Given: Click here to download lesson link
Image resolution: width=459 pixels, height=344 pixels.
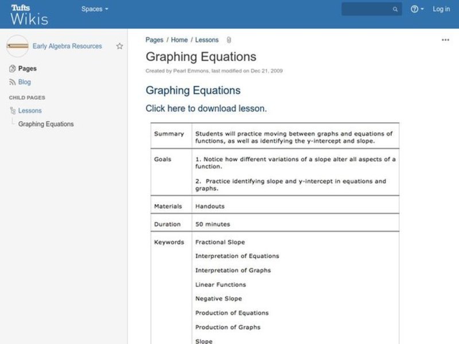Looking at the screenshot, I should tap(206, 108).
